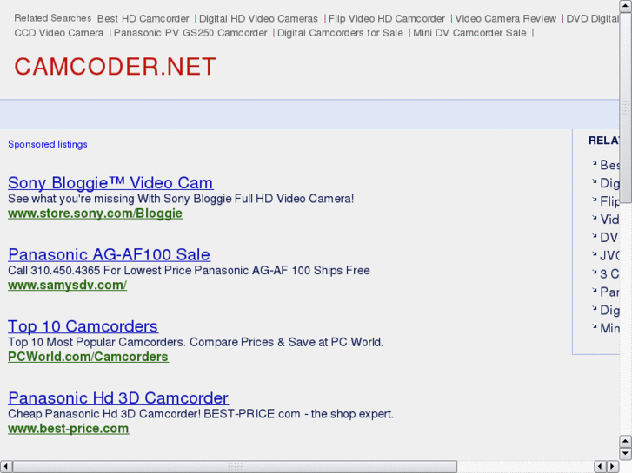Click the horizontal scrollbar right arrow at far right
The height and width of the screenshot is (473, 632).
(613, 466)
